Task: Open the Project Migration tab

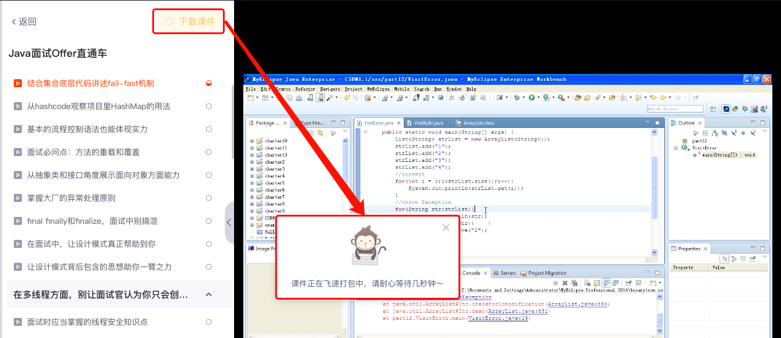Action: 543,273
